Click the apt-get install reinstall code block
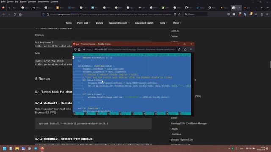The image size is (271, 152). click(93, 123)
